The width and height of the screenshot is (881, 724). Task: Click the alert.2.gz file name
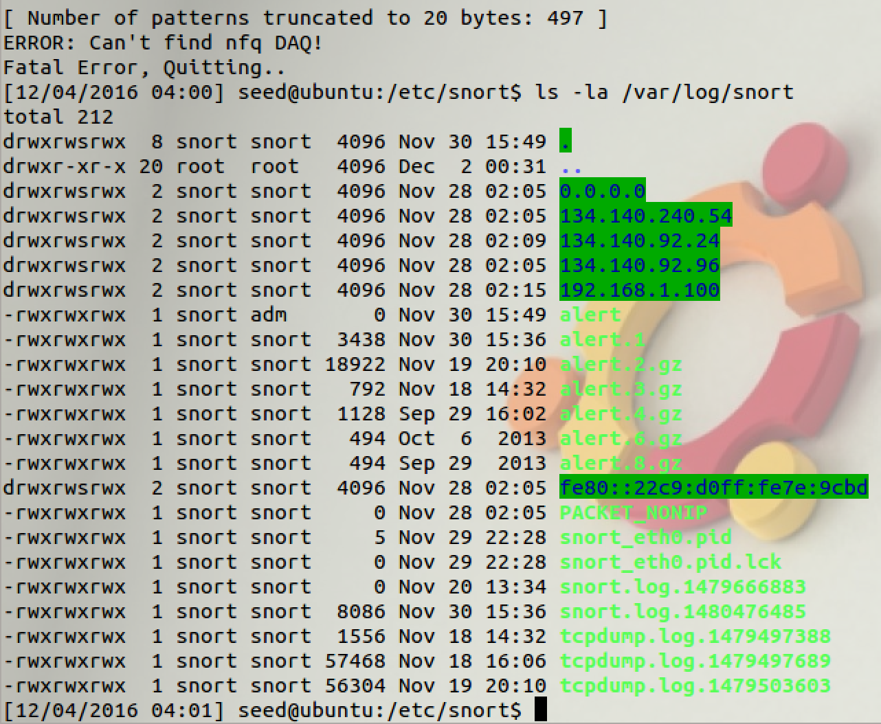point(621,365)
